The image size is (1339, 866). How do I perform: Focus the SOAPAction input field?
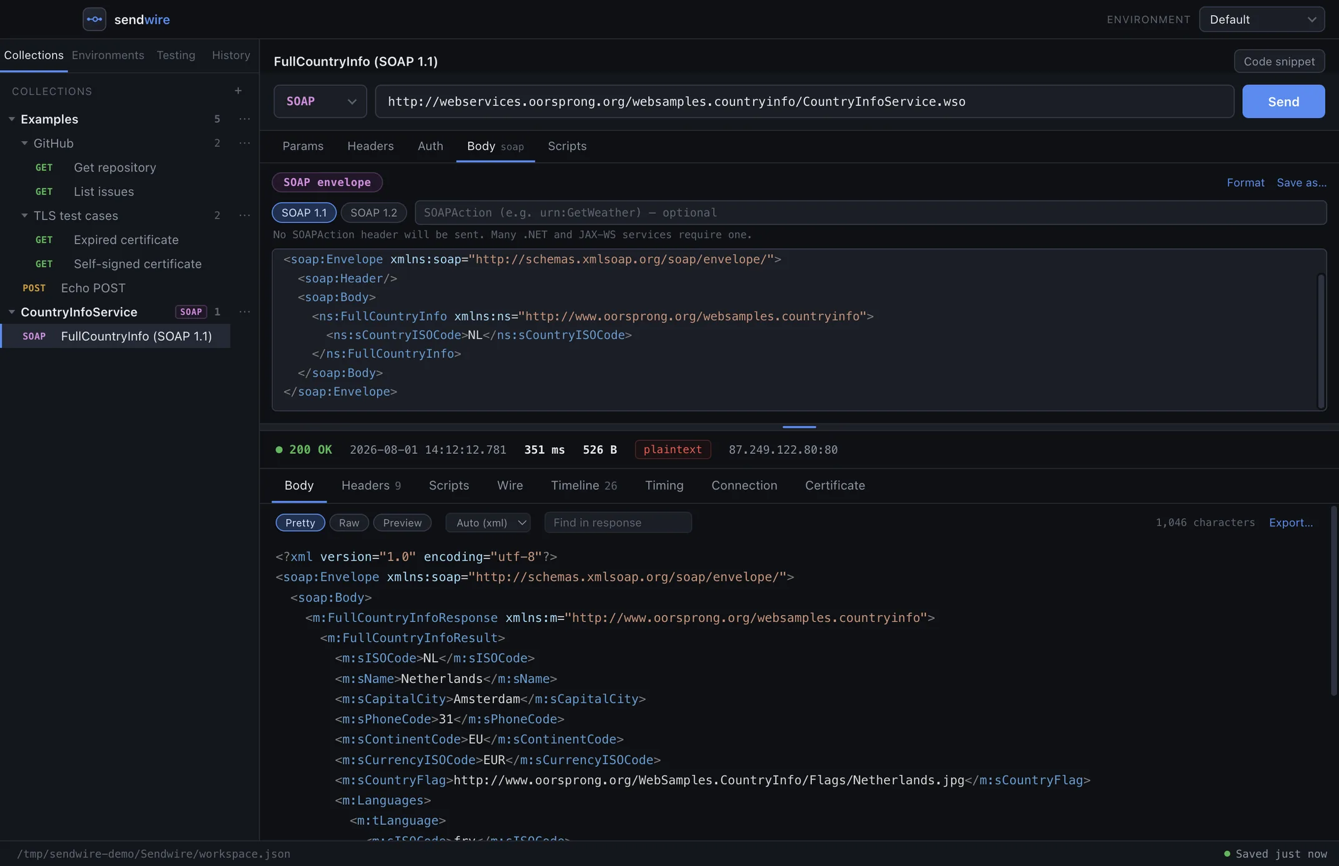coord(871,213)
